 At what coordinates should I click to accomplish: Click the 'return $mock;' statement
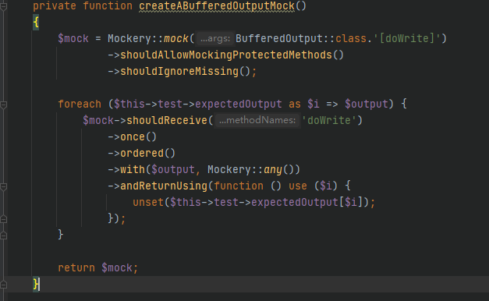tap(98, 268)
